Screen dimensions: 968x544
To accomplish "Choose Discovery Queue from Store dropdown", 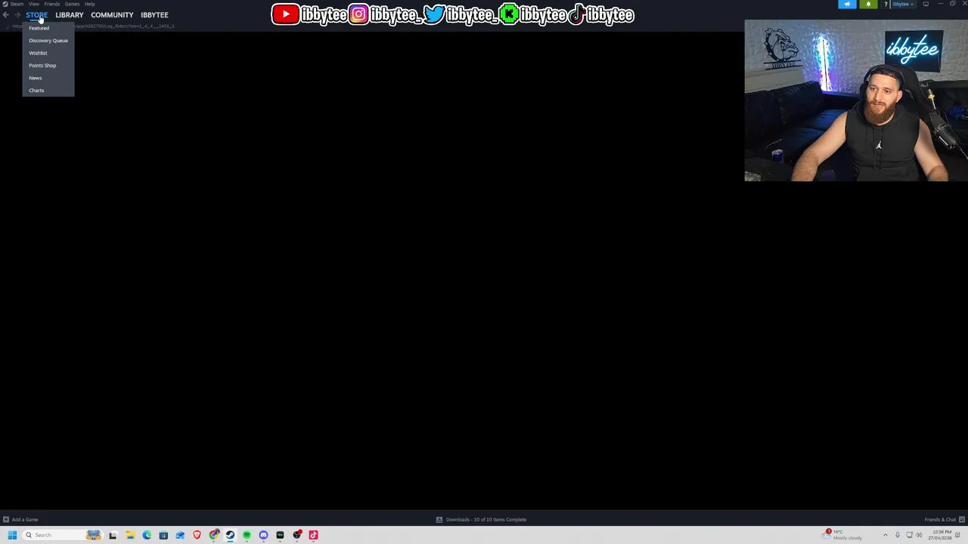I will (x=48, y=40).
